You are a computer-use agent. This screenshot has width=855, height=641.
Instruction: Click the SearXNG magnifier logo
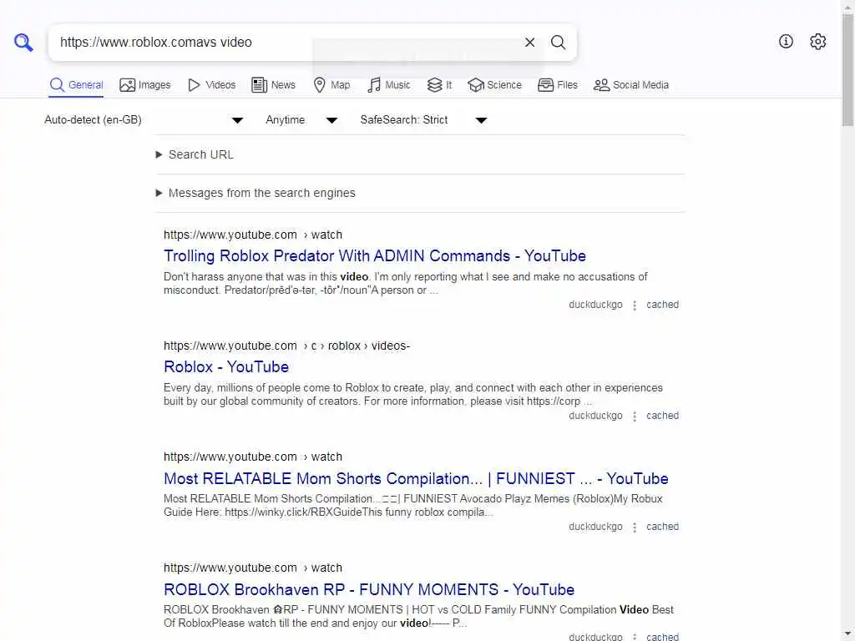[x=23, y=42]
